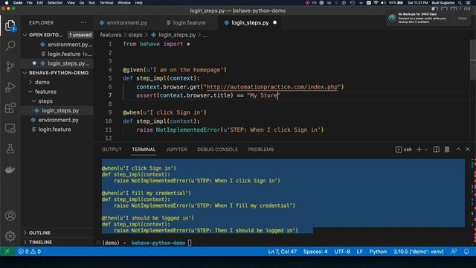Open the Remote Explorer view

(10, 129)
